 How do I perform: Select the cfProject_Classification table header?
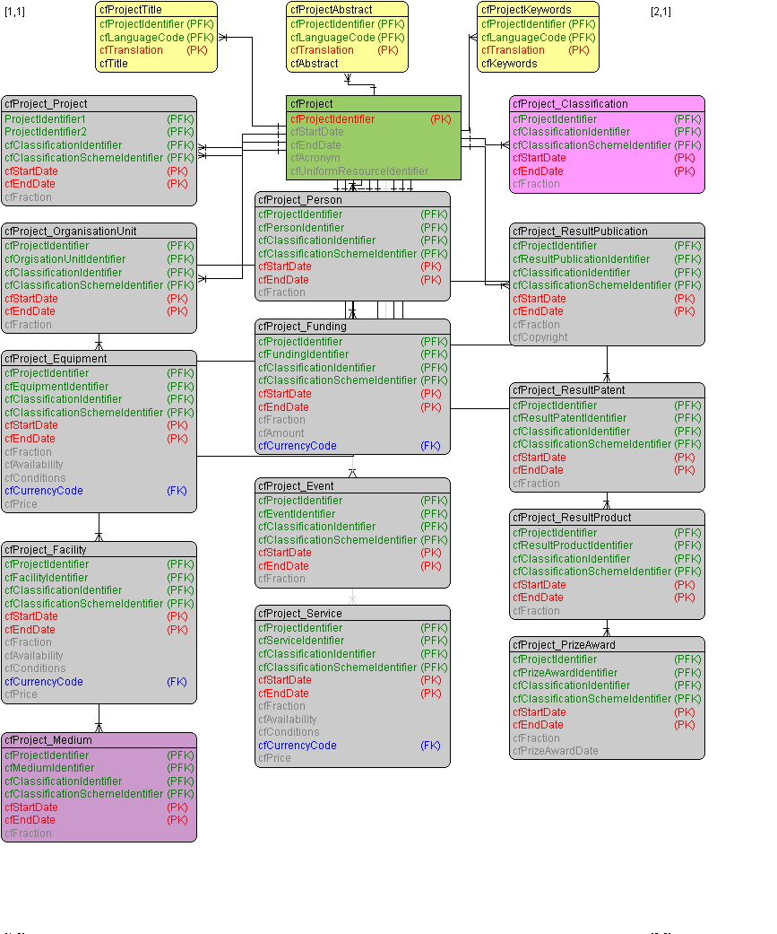(570, 104)
